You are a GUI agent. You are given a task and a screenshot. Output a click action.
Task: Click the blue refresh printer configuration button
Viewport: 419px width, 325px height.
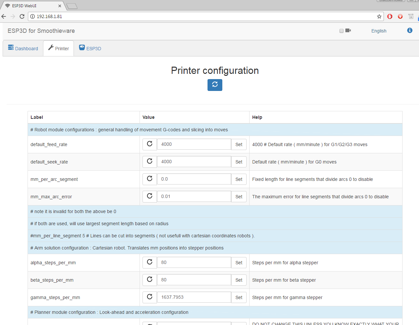(215, 85)
